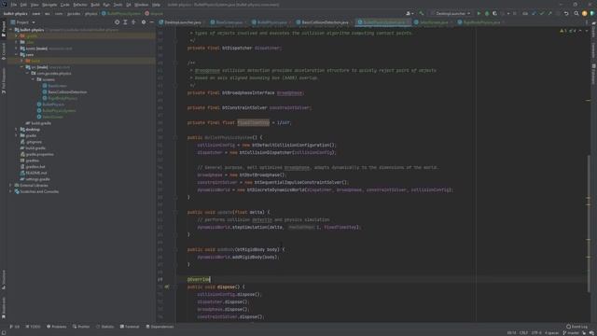This screenshot has width=597, height=336.
Task: Open gradle.properties in project tree
Action: pos(39,154)
